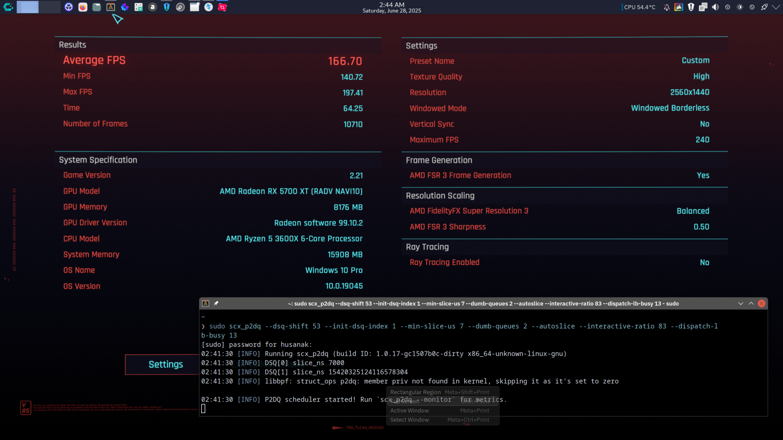This screenshot has width=783, height=440.
Task: Open the brightness sun tray icon
Action: coord(740,7)
